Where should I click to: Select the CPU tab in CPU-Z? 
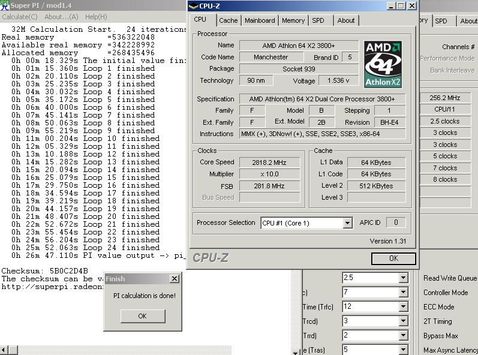(200, 20)
